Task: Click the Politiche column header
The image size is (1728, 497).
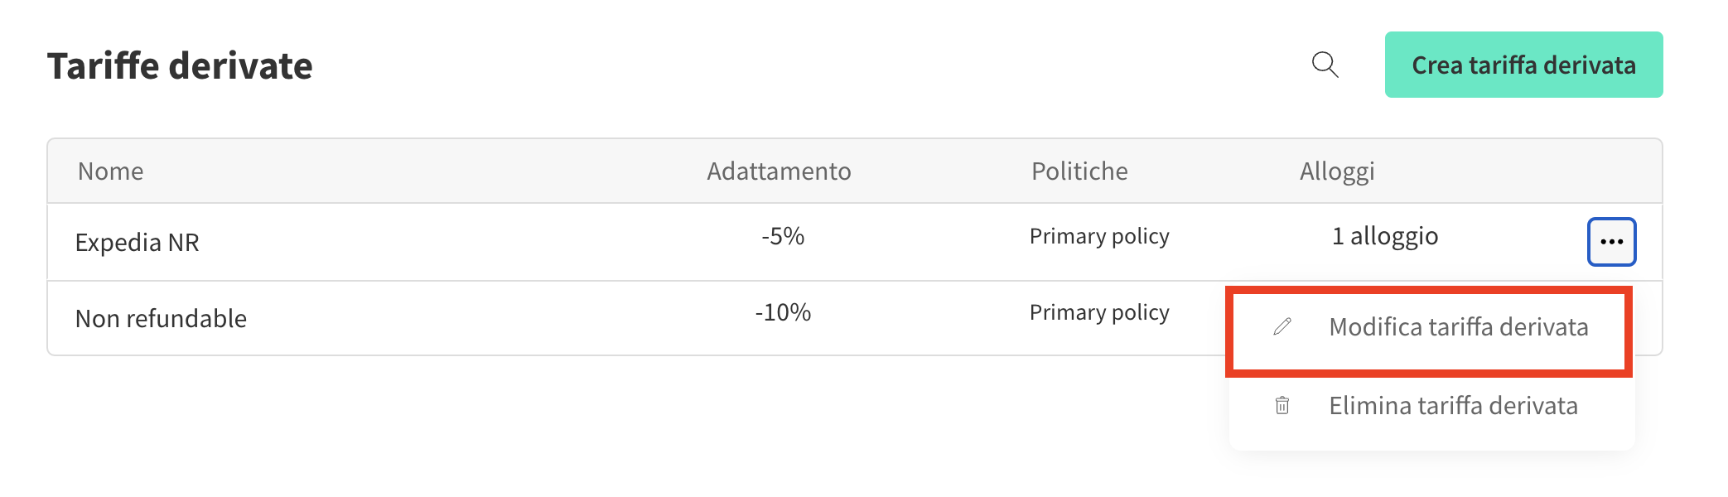Action: (1079, 171)
